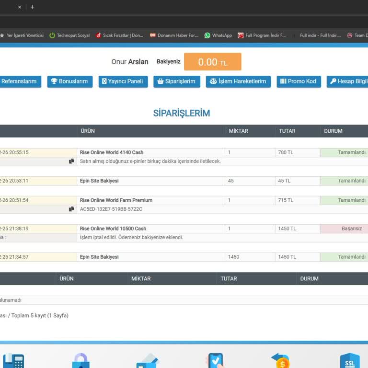Open Yayıncı Paneli
368x368 pixels.
[x=123, y=81]
